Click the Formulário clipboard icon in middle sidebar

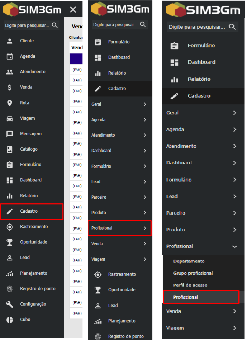(x=98, y=42)
